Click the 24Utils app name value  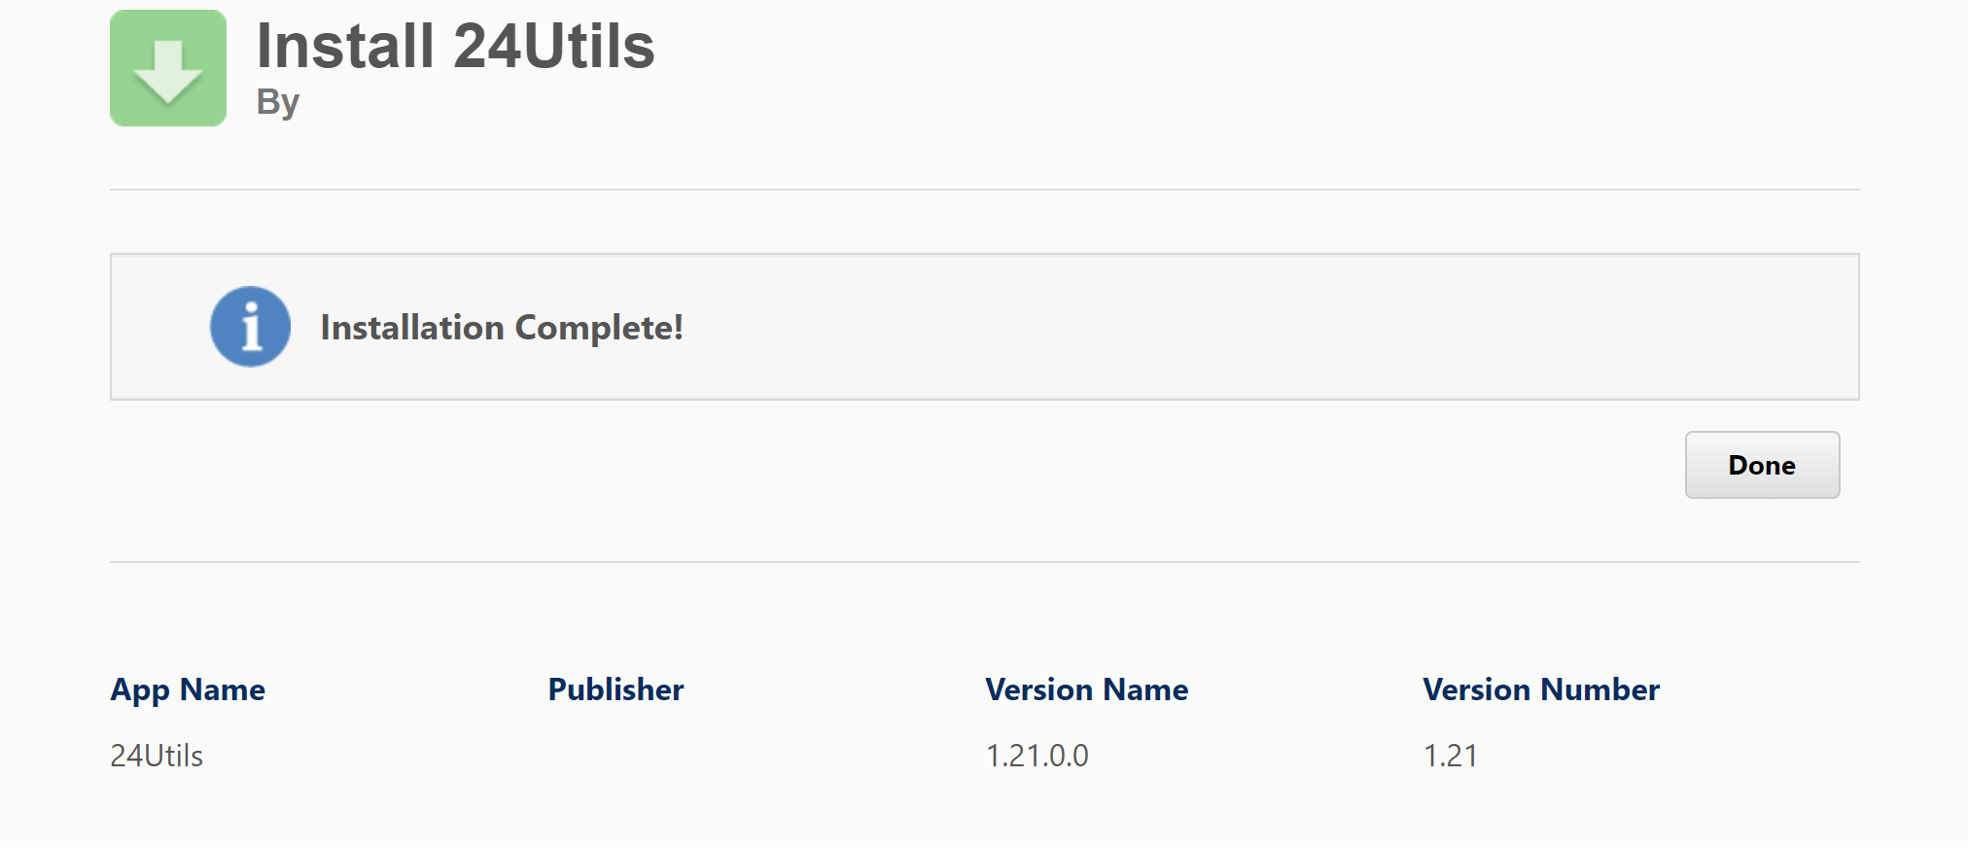point(157,756)
